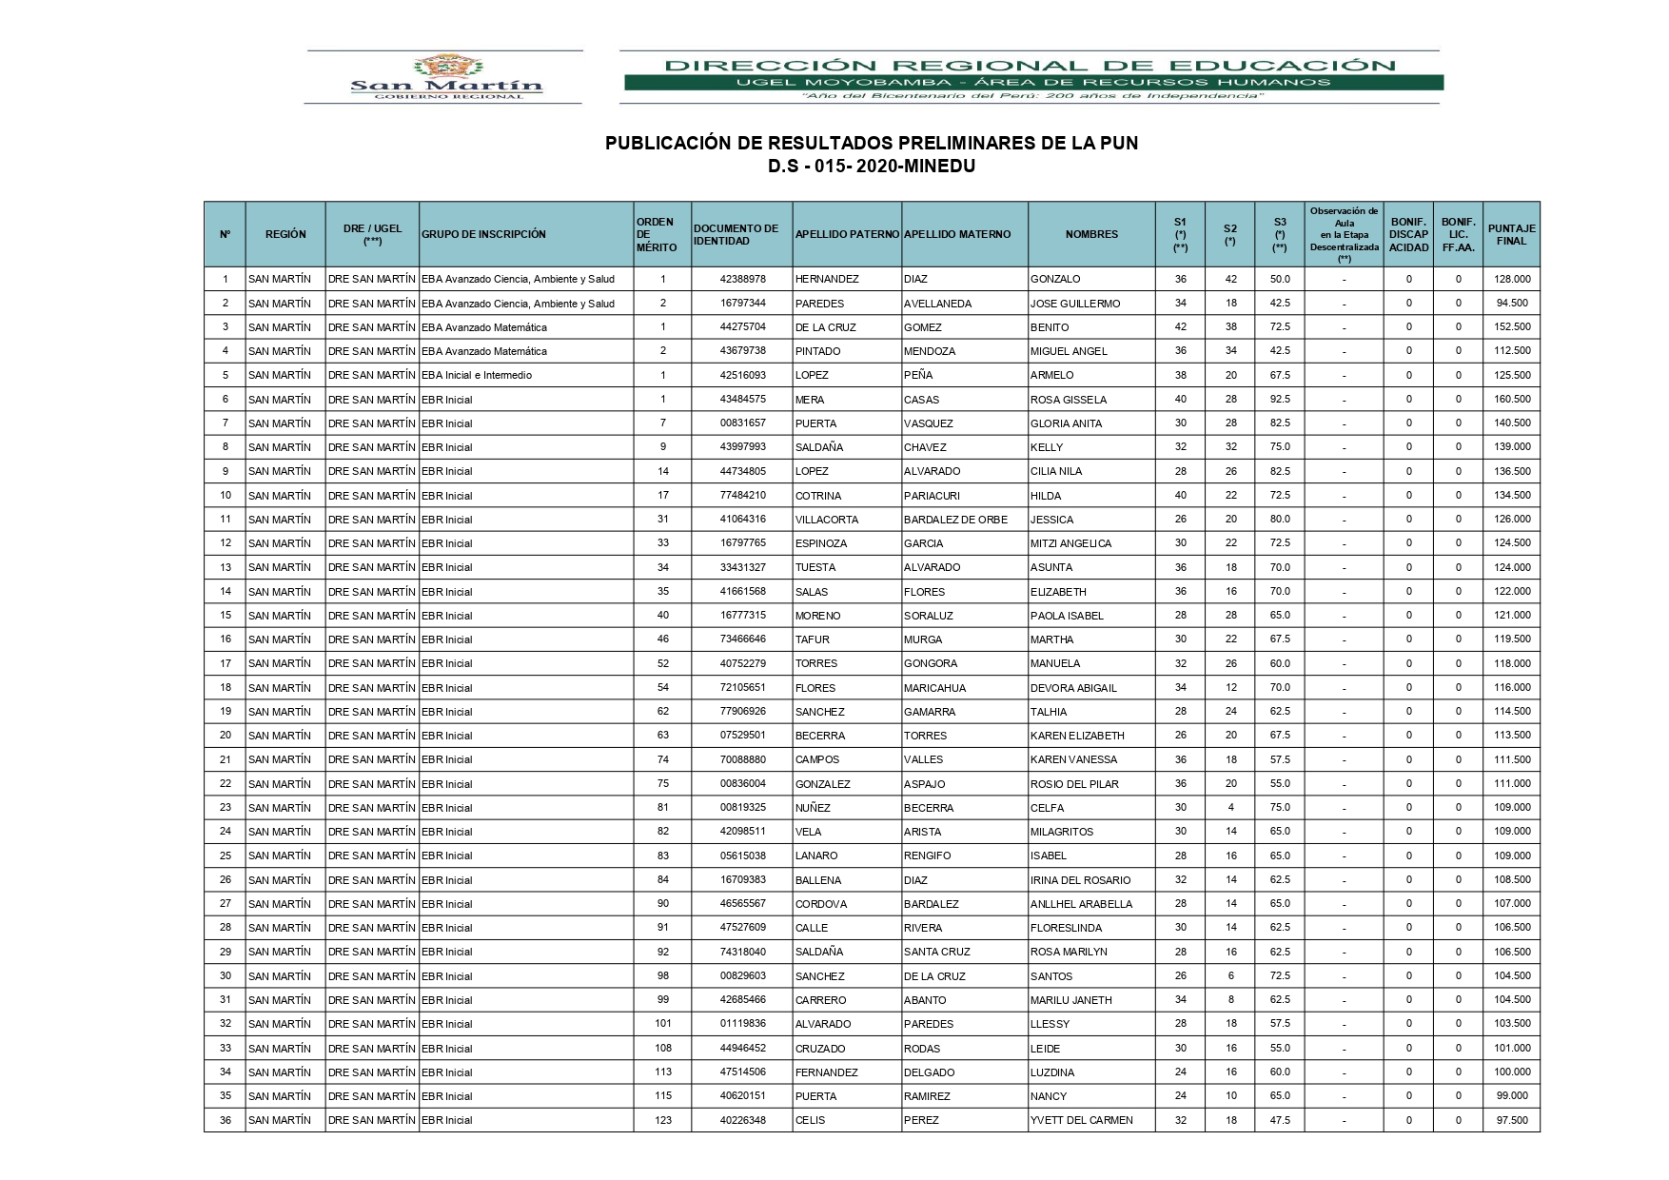The height and width of the screenshot is (1180, 1669).
Task: Click the 'APELLIDO PATERNO' column header
Action: pyautogui.click(x=847, y=234)
